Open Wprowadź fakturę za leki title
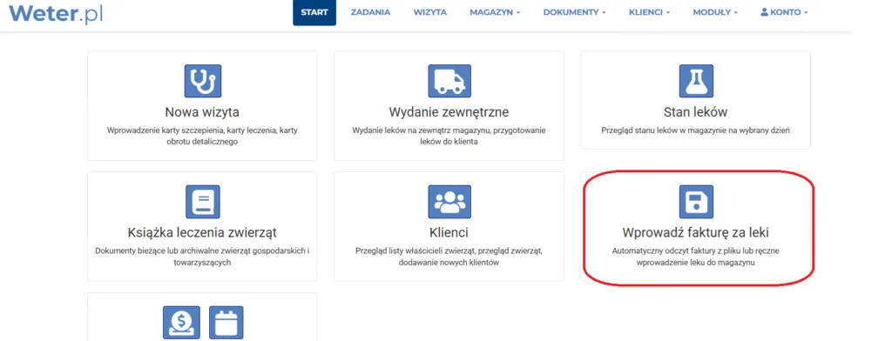This screenshot has height=341, width=892. tap(695, 232)
